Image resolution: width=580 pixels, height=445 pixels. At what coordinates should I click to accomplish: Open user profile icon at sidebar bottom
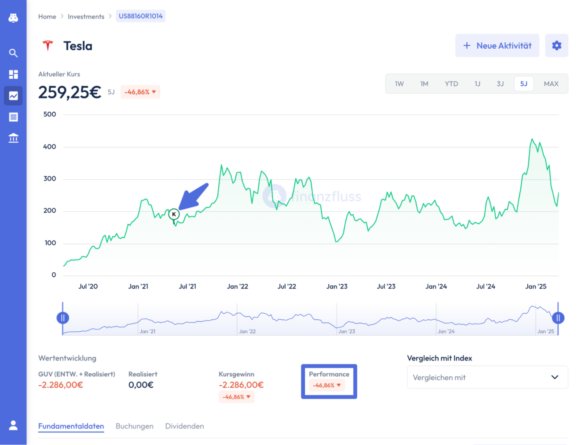coord(13,425)
